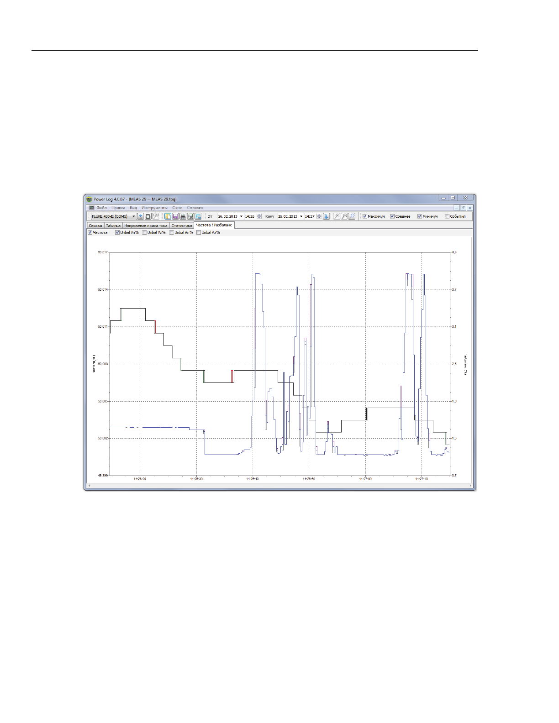Switch to the Напряжение и сила тока tab
The image size is (559, 723).
pos(146,225)
